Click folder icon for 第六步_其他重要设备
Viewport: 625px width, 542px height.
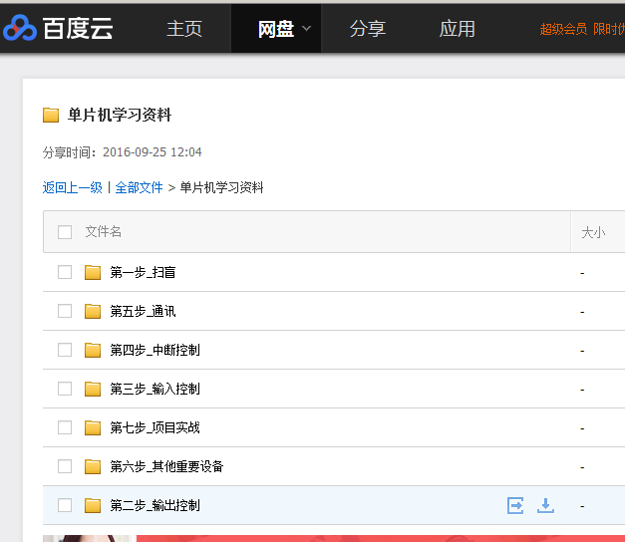point(93,466)
